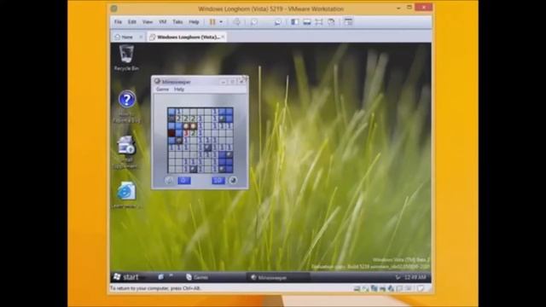The image size is (546, 307).
Task: Click the Send Ctrl+Alt+Del toolbar icon
Action: point(237,22)
